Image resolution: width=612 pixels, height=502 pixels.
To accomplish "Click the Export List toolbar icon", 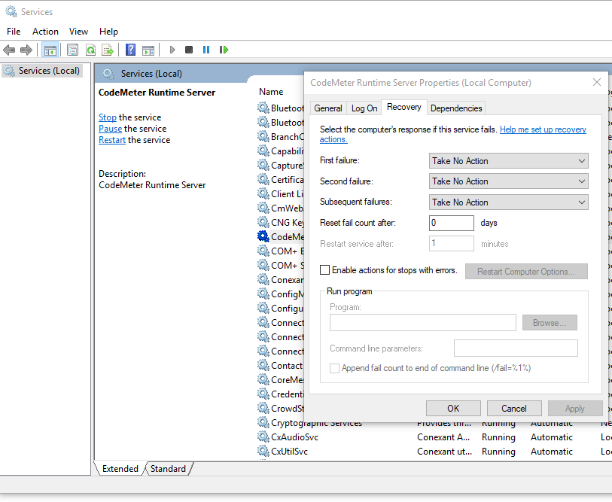I will pos(108,50).
